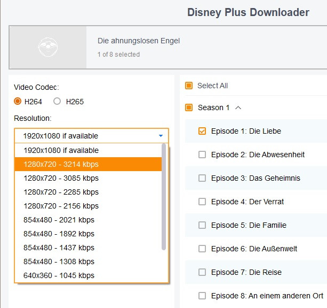This screenshot has height=308, width=327.
Task: Toggle the Season 1 checkbox
Action: tap(189, 107)
